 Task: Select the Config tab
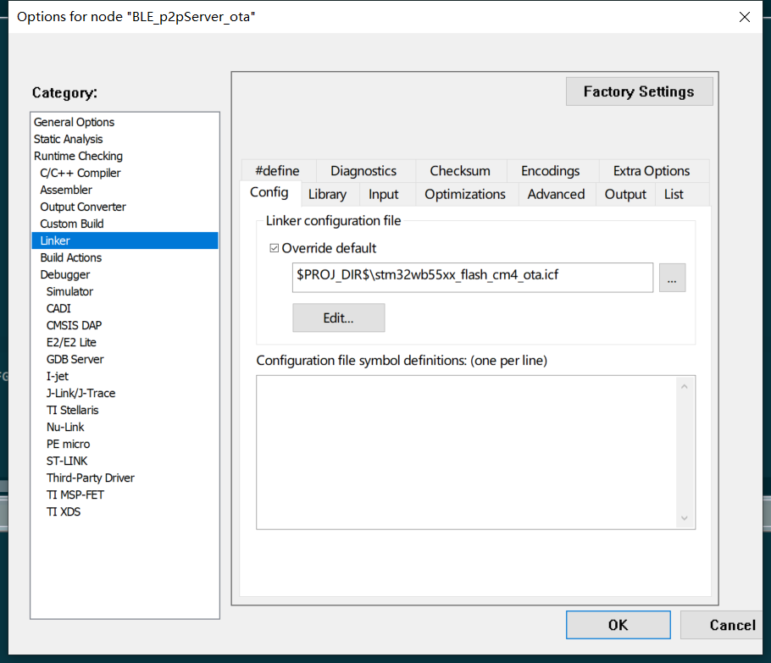click(269, 192)
